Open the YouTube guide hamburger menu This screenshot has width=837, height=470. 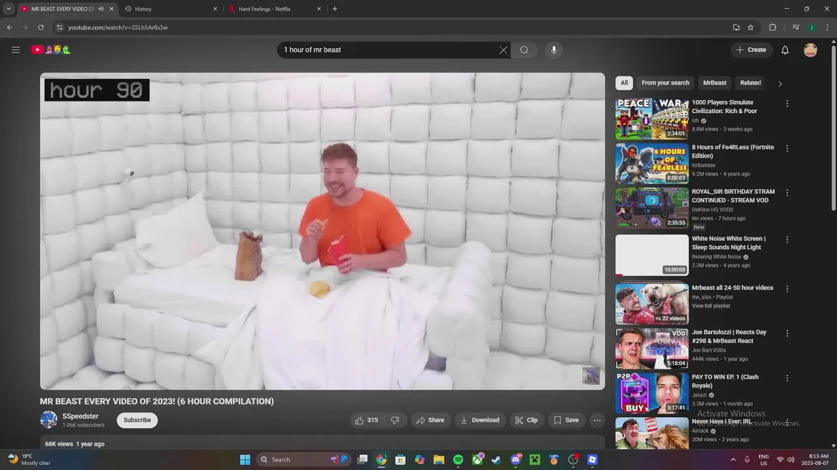[x=16, y=50]
